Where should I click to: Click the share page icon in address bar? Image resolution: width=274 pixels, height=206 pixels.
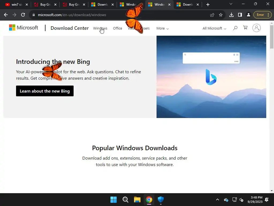tap(212, 15)
